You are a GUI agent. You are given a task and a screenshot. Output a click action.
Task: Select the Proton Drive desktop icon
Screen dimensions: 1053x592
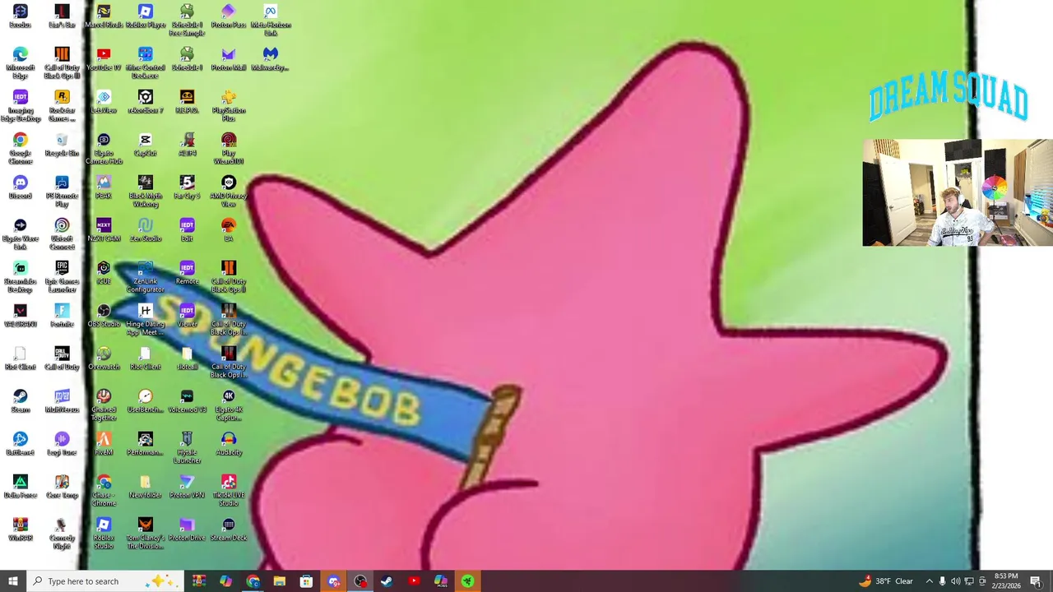click(x=187, y=530)
